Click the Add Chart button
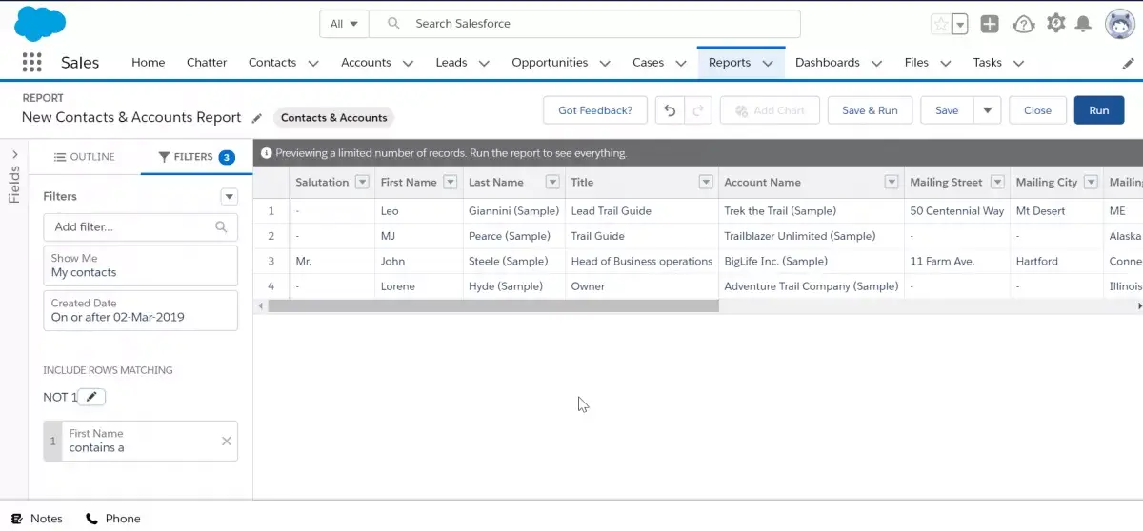The width and height of the screenshot is (1143, 531). click(x=770, y=110)
